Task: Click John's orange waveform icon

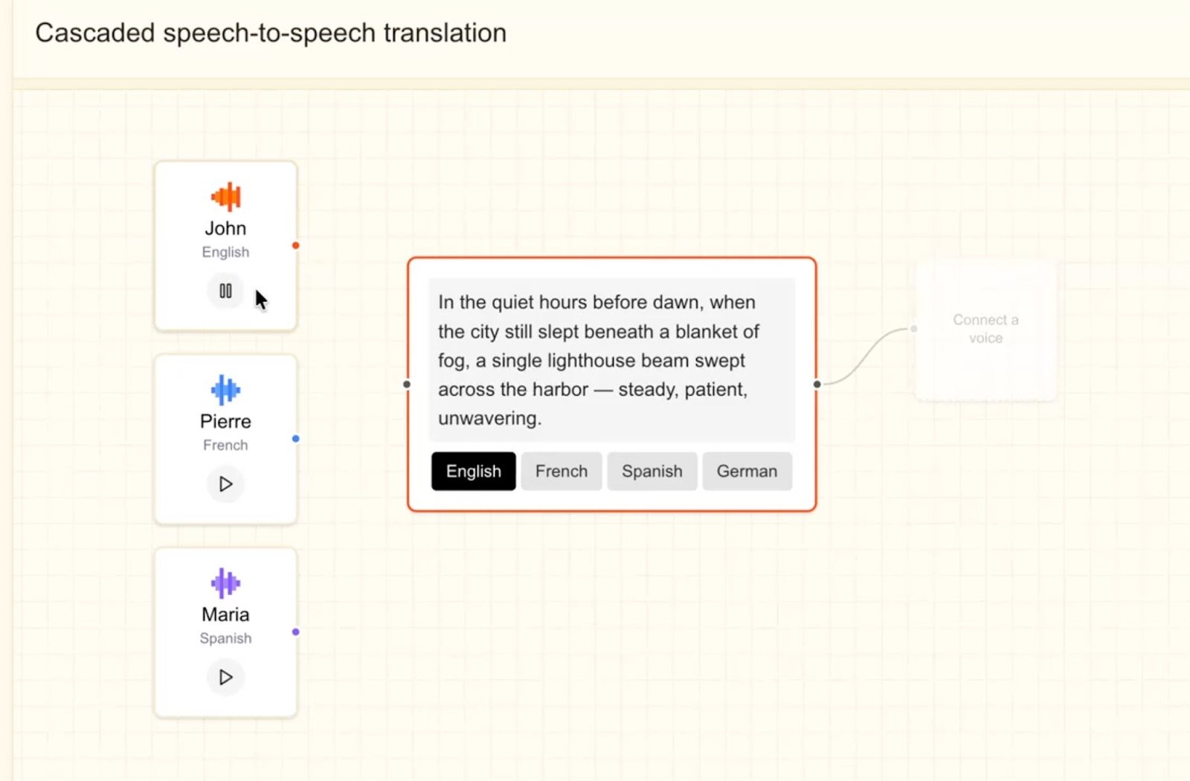Action: point(225,196)
